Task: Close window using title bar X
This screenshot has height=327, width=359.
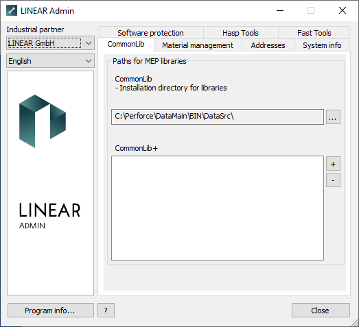Action: [343, 10]
